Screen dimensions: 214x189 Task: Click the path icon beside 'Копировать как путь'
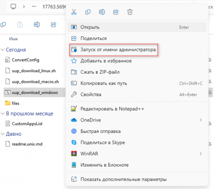(x=74, y=83)
